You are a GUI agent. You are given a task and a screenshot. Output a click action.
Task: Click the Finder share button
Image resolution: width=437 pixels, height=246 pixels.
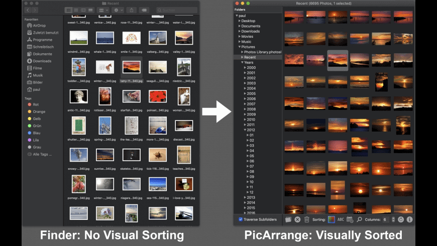pyautogui.click(x=131, y=10)
